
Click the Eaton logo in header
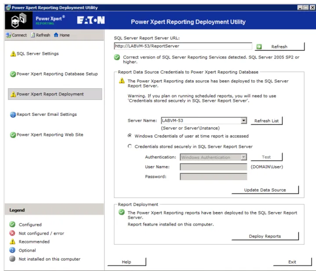[91, 20]
